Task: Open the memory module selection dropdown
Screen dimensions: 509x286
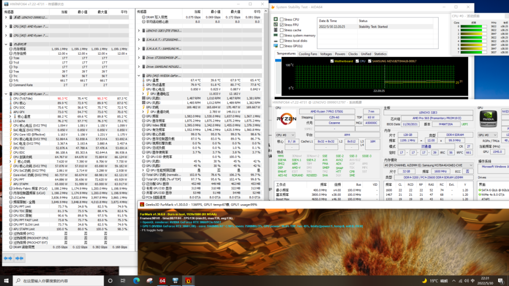Action: pos(428,165)
